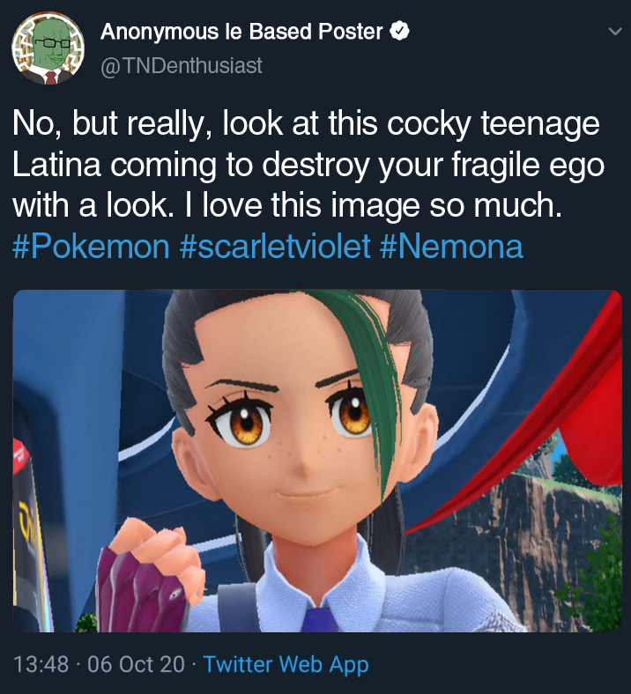Open the Anonymous le Based Poster profile name
Image resolution: width=631 pixels, height=694 pixels.
pos(241,32)
